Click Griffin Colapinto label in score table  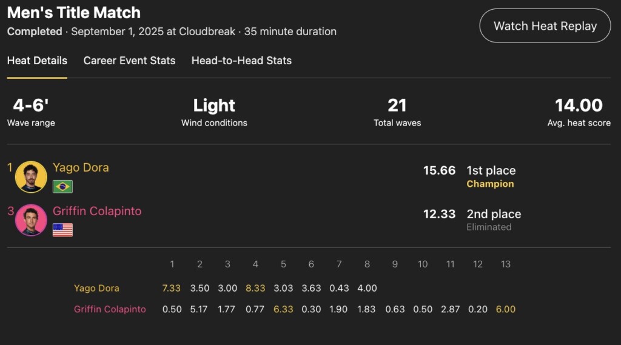[110, 309]
